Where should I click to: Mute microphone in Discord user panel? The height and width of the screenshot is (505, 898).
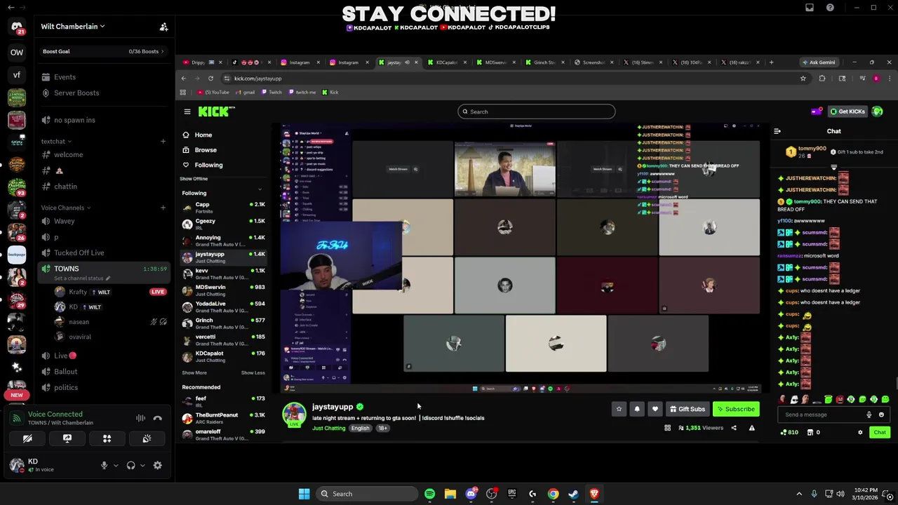(x=104, y=465)
